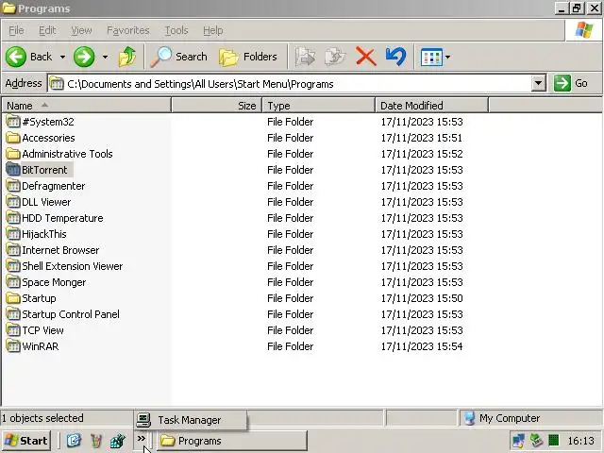Select the Startup folder icon

click(x=13, y=298)
